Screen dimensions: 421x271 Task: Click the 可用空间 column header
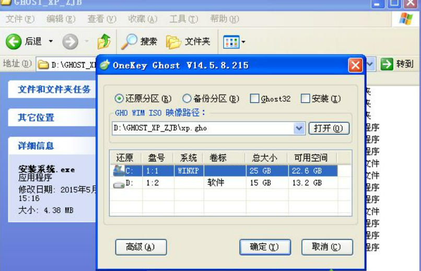(312, 158)
